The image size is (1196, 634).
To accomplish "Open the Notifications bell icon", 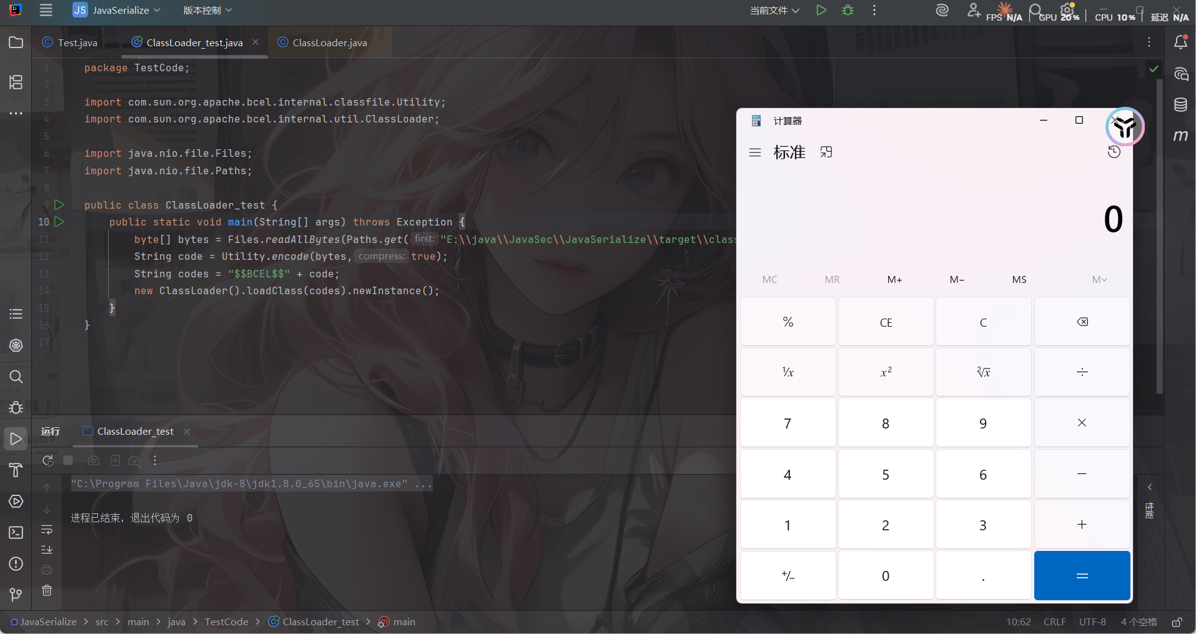I will [x=1180, y=42].
